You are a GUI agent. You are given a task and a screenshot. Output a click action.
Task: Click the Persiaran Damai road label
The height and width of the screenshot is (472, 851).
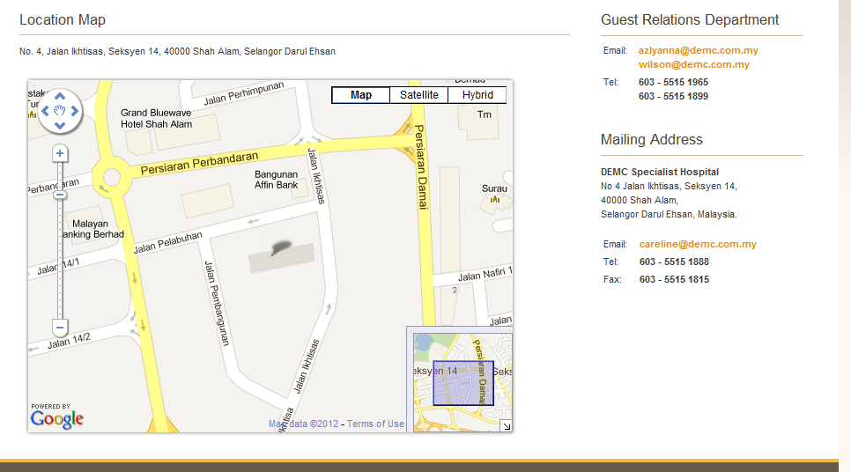(422, 167)
